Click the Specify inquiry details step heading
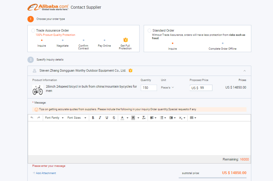 (50, 60)
